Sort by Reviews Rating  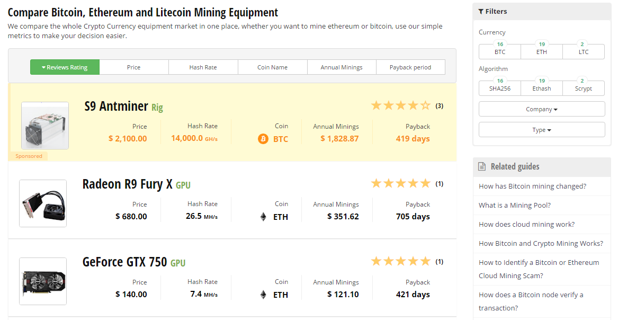click(65, 67)
